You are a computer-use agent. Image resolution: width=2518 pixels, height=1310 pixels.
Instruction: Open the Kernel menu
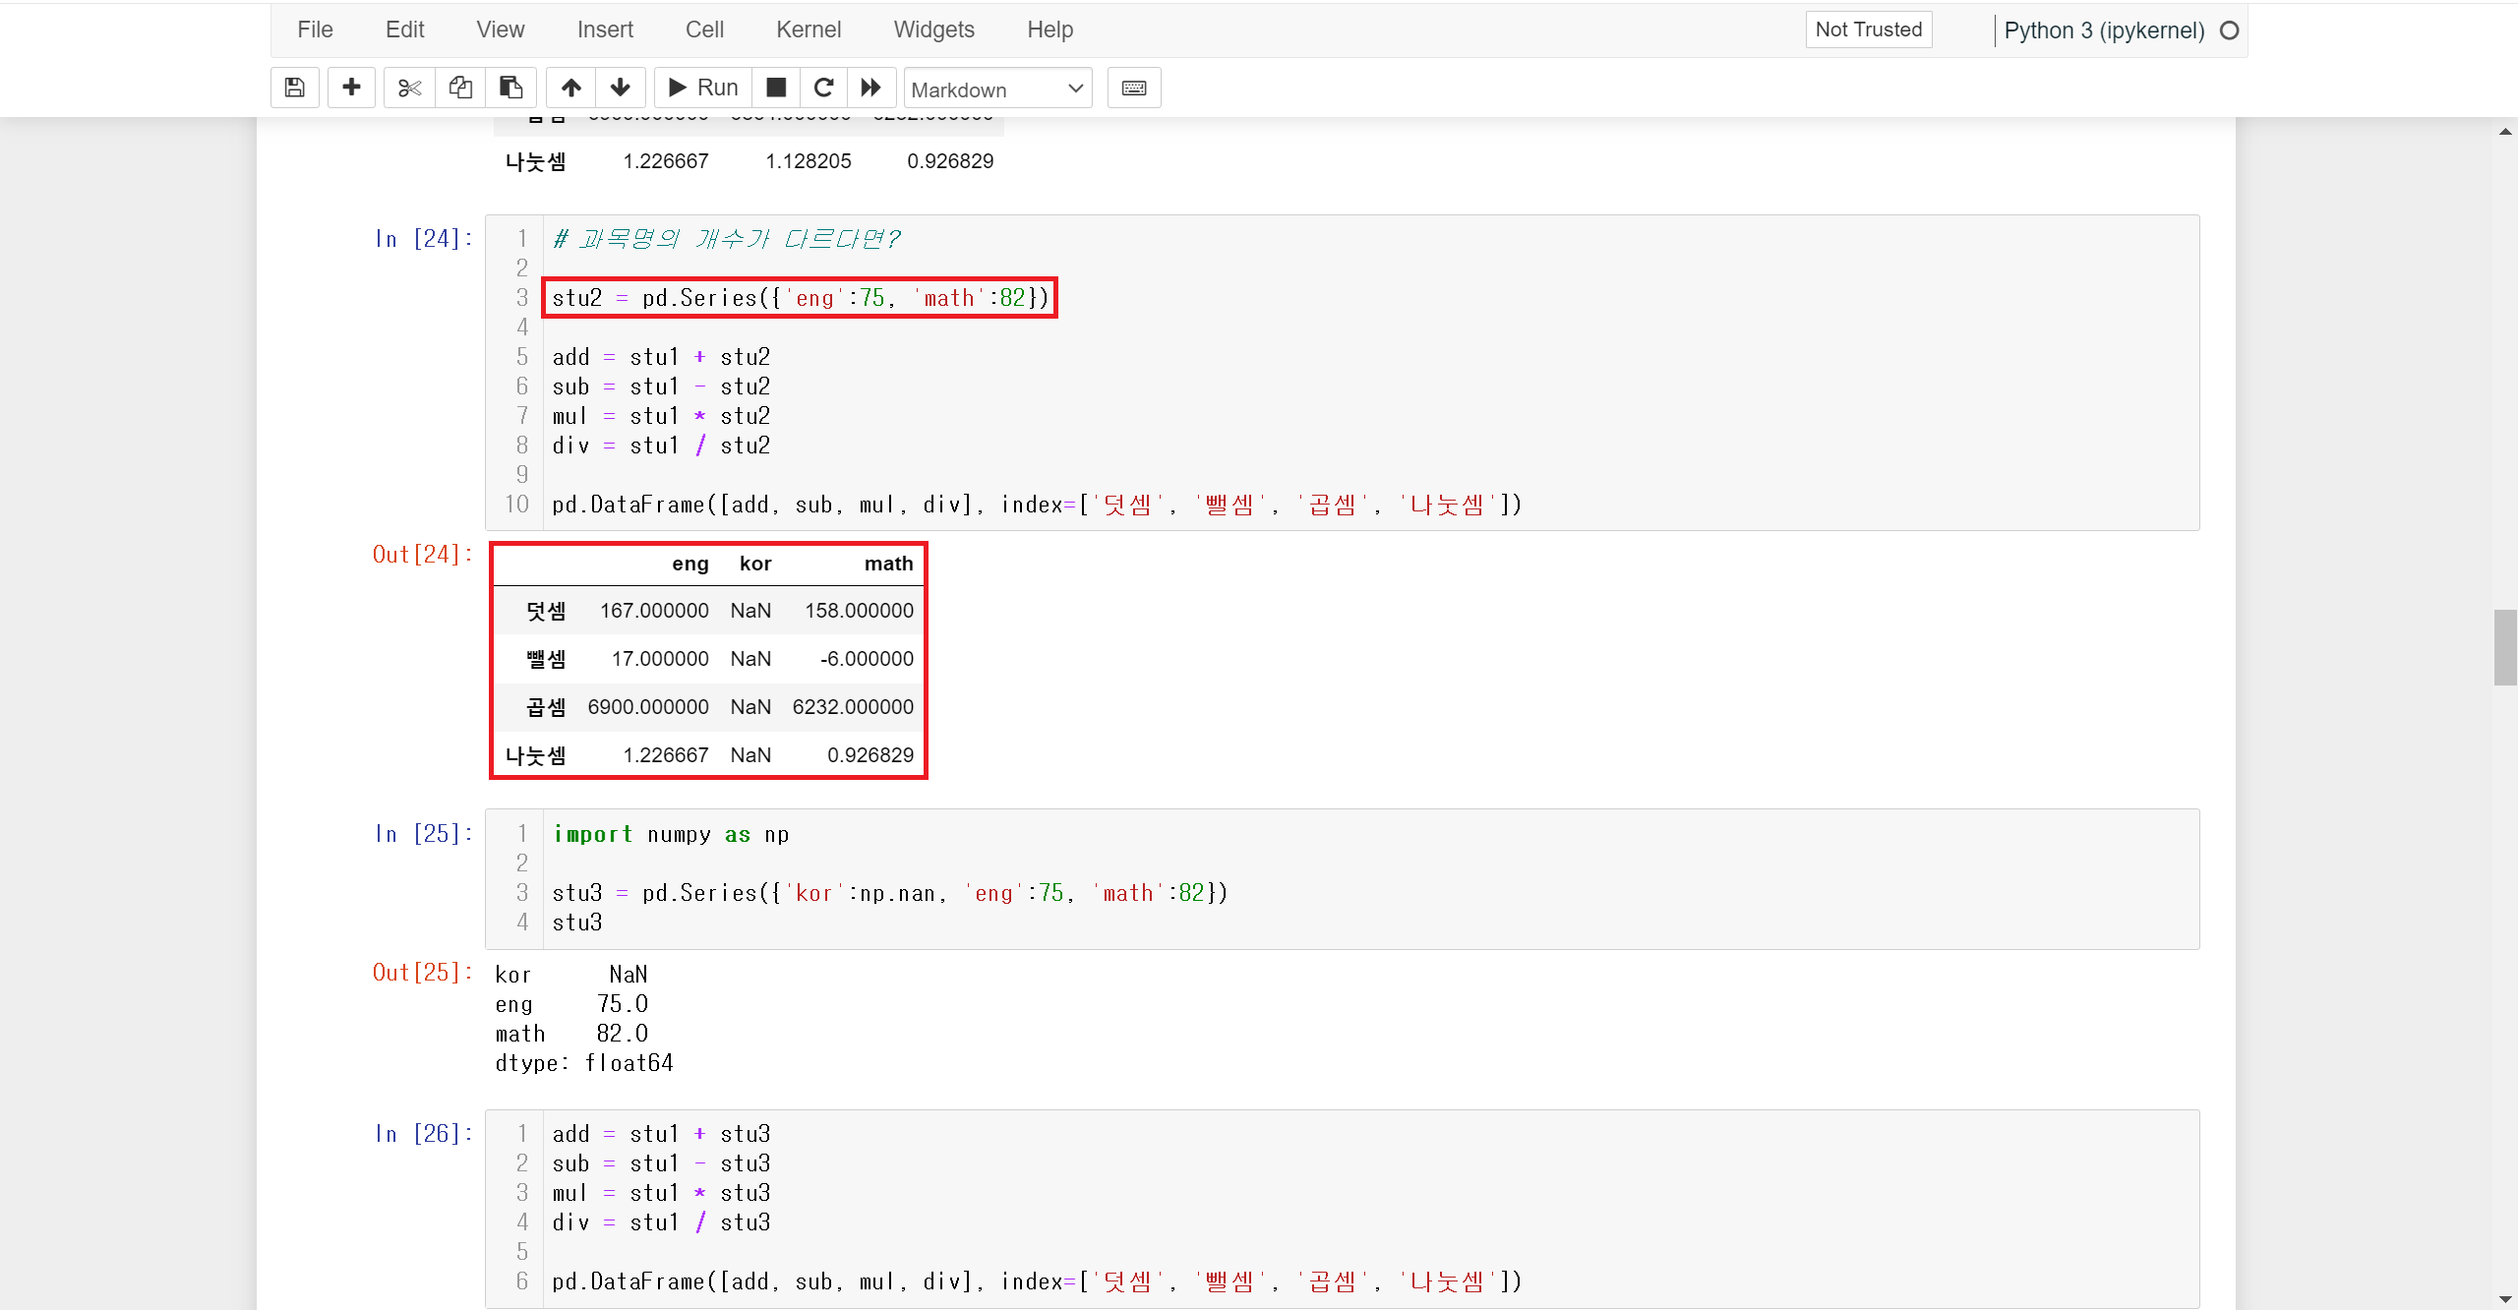(x=808, y=30)
